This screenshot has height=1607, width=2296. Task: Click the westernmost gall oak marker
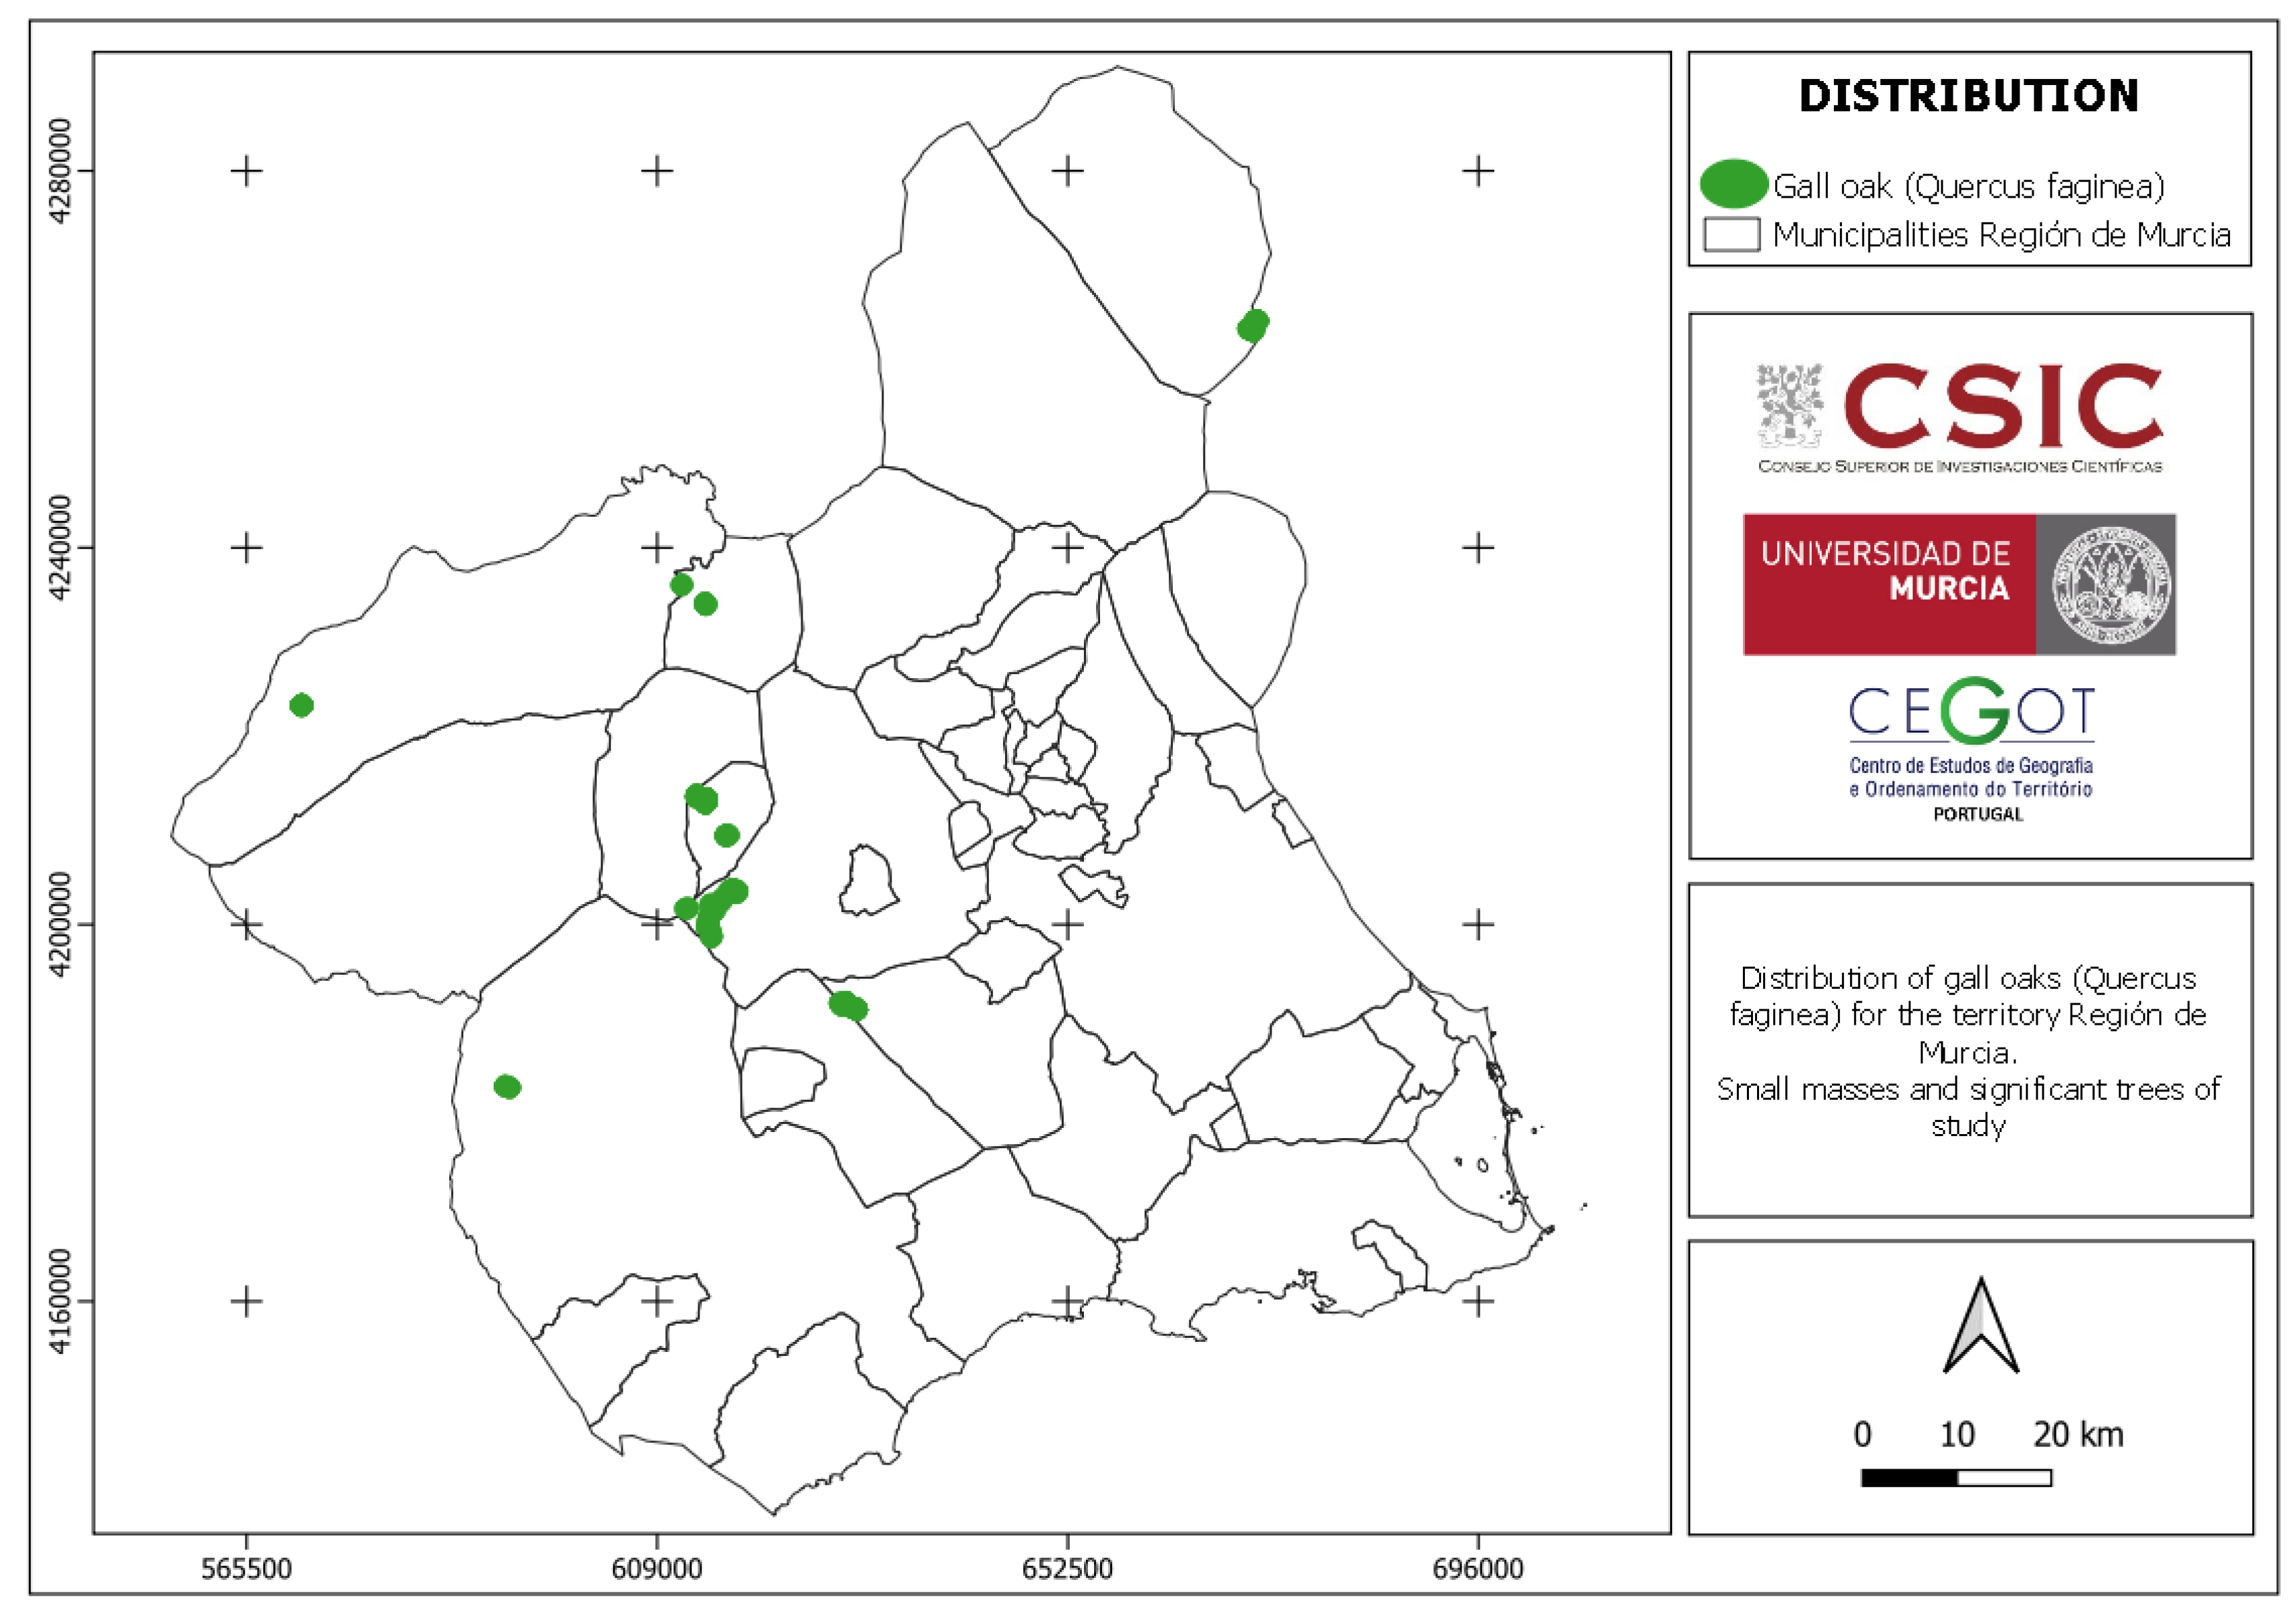click(301, 705)
